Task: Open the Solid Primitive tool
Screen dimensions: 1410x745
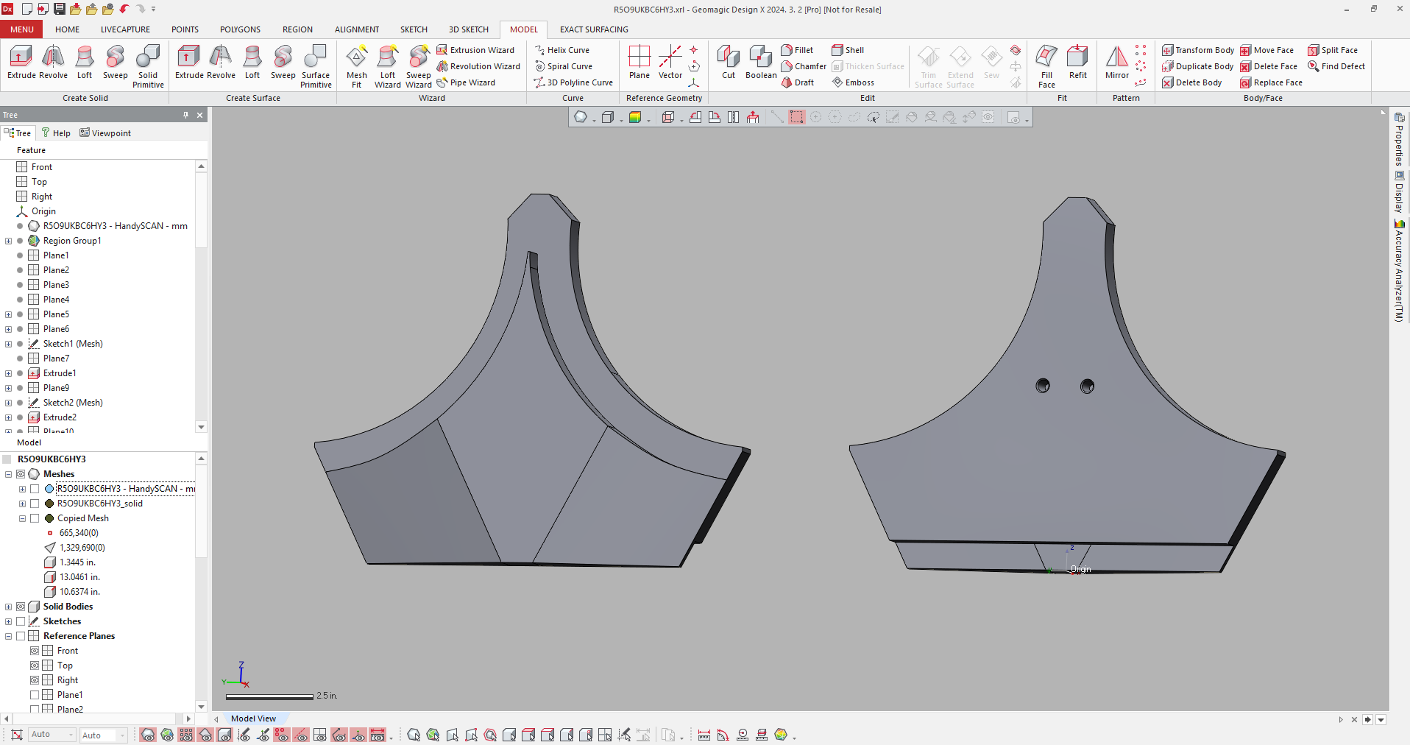Action: coord(148,67)
